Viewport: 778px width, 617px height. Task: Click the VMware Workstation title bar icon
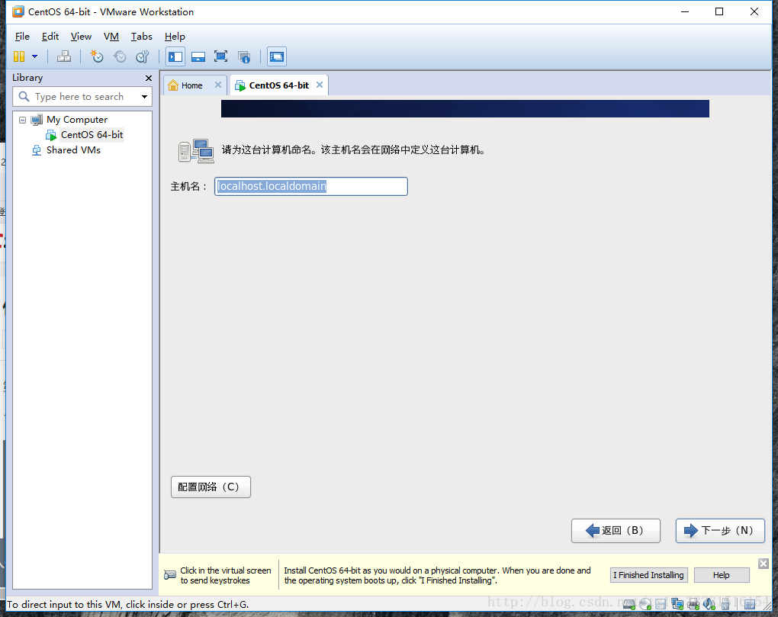click(18, 11)
